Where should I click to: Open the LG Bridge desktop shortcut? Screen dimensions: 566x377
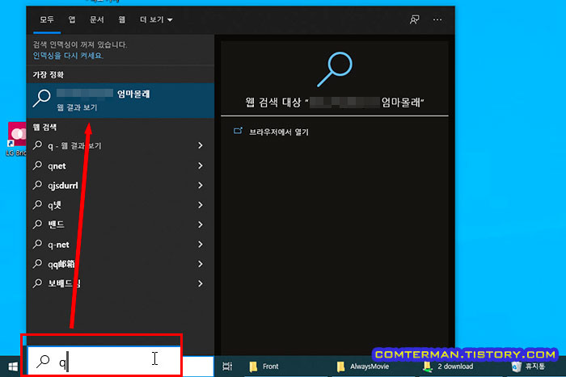coord(17,139)
